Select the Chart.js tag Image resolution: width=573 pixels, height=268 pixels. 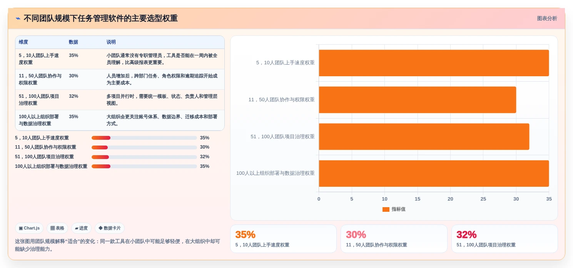click(x=29, y=228)
